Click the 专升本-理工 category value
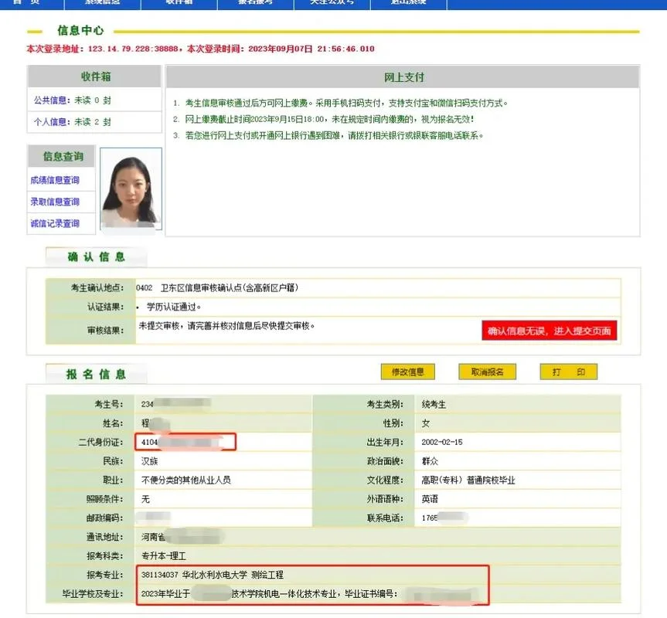 coord(164,556)
